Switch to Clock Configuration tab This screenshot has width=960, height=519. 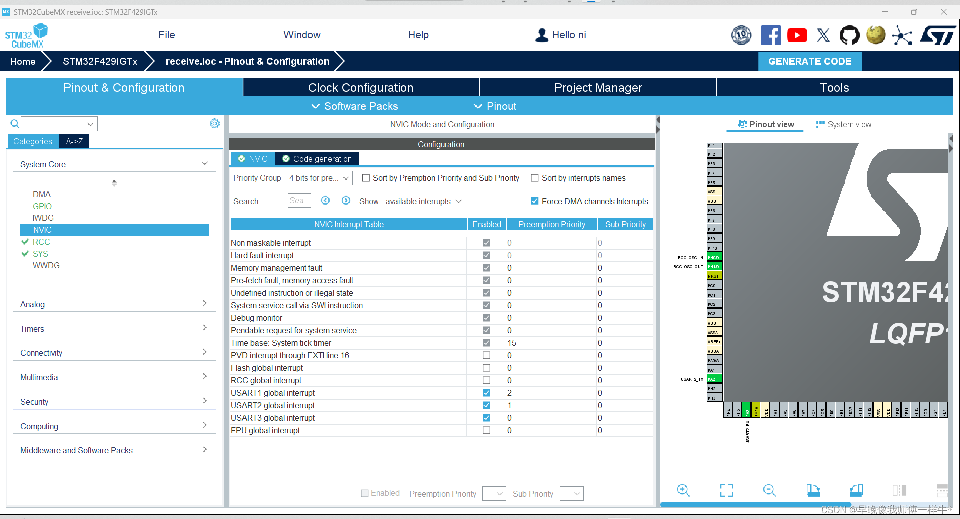[361, 87]
